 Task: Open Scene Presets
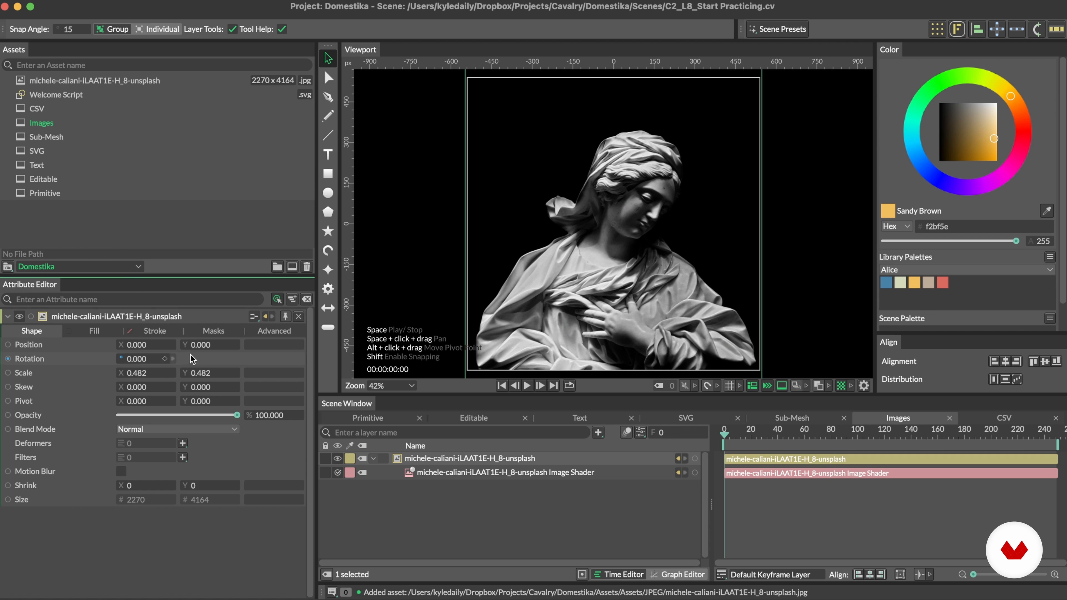(x=777, y=29)
